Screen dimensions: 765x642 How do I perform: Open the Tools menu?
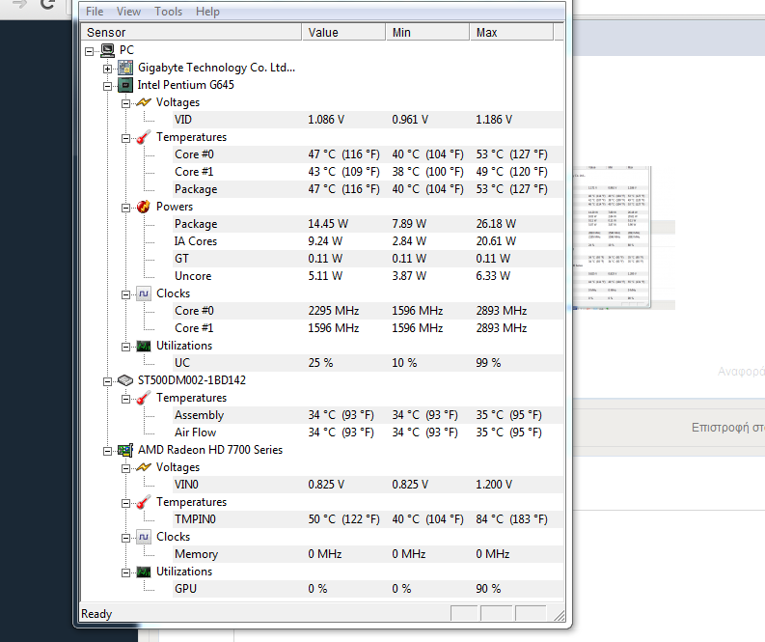tap(168, 12)
